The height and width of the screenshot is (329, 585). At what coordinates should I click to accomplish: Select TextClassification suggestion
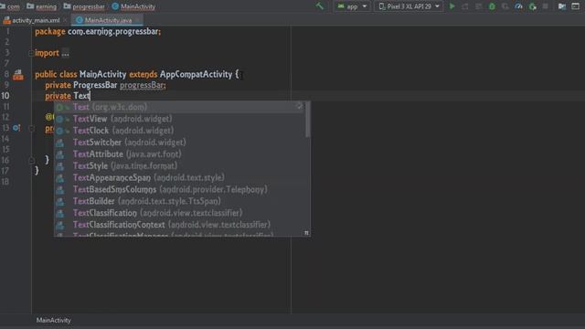180,213
